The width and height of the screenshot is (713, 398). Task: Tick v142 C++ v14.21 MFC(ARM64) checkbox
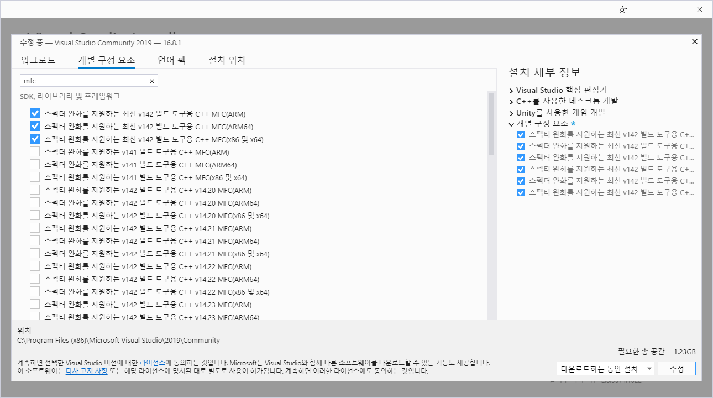tap(35, 241)
